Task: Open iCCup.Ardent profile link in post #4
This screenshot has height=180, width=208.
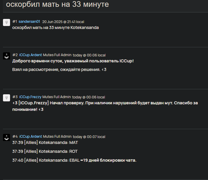Action: [x=30, y=137]
